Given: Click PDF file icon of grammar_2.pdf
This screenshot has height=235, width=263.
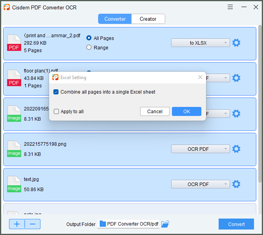Looking at the screenshot, I should 14,43.
